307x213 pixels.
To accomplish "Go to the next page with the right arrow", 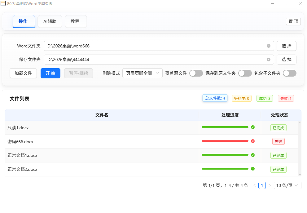I will [270, 185].
